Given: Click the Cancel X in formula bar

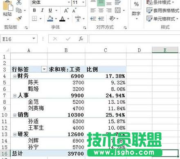Looking at the screenshot, I should [55, 39].
